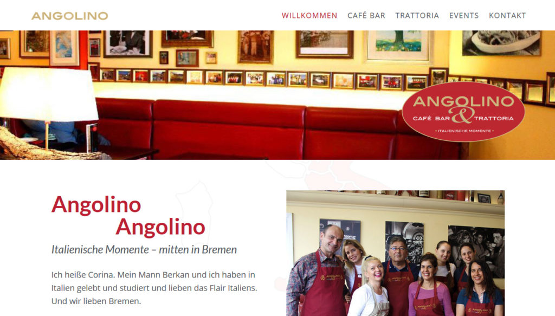The height and width of the screenshot is (316, 555).
Task: Click the first red Angolino heading
Action: (x=96, y=204)
